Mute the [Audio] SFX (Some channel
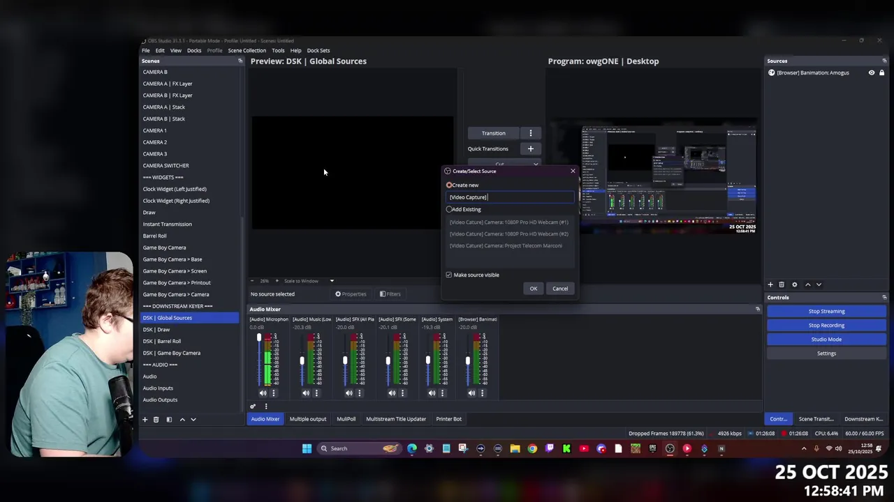This screenshot has width=894, height=502. [x=392, y=393]
